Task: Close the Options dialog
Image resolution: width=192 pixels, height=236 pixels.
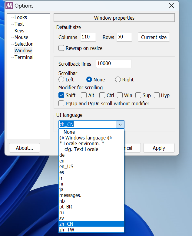Action: 171,6
